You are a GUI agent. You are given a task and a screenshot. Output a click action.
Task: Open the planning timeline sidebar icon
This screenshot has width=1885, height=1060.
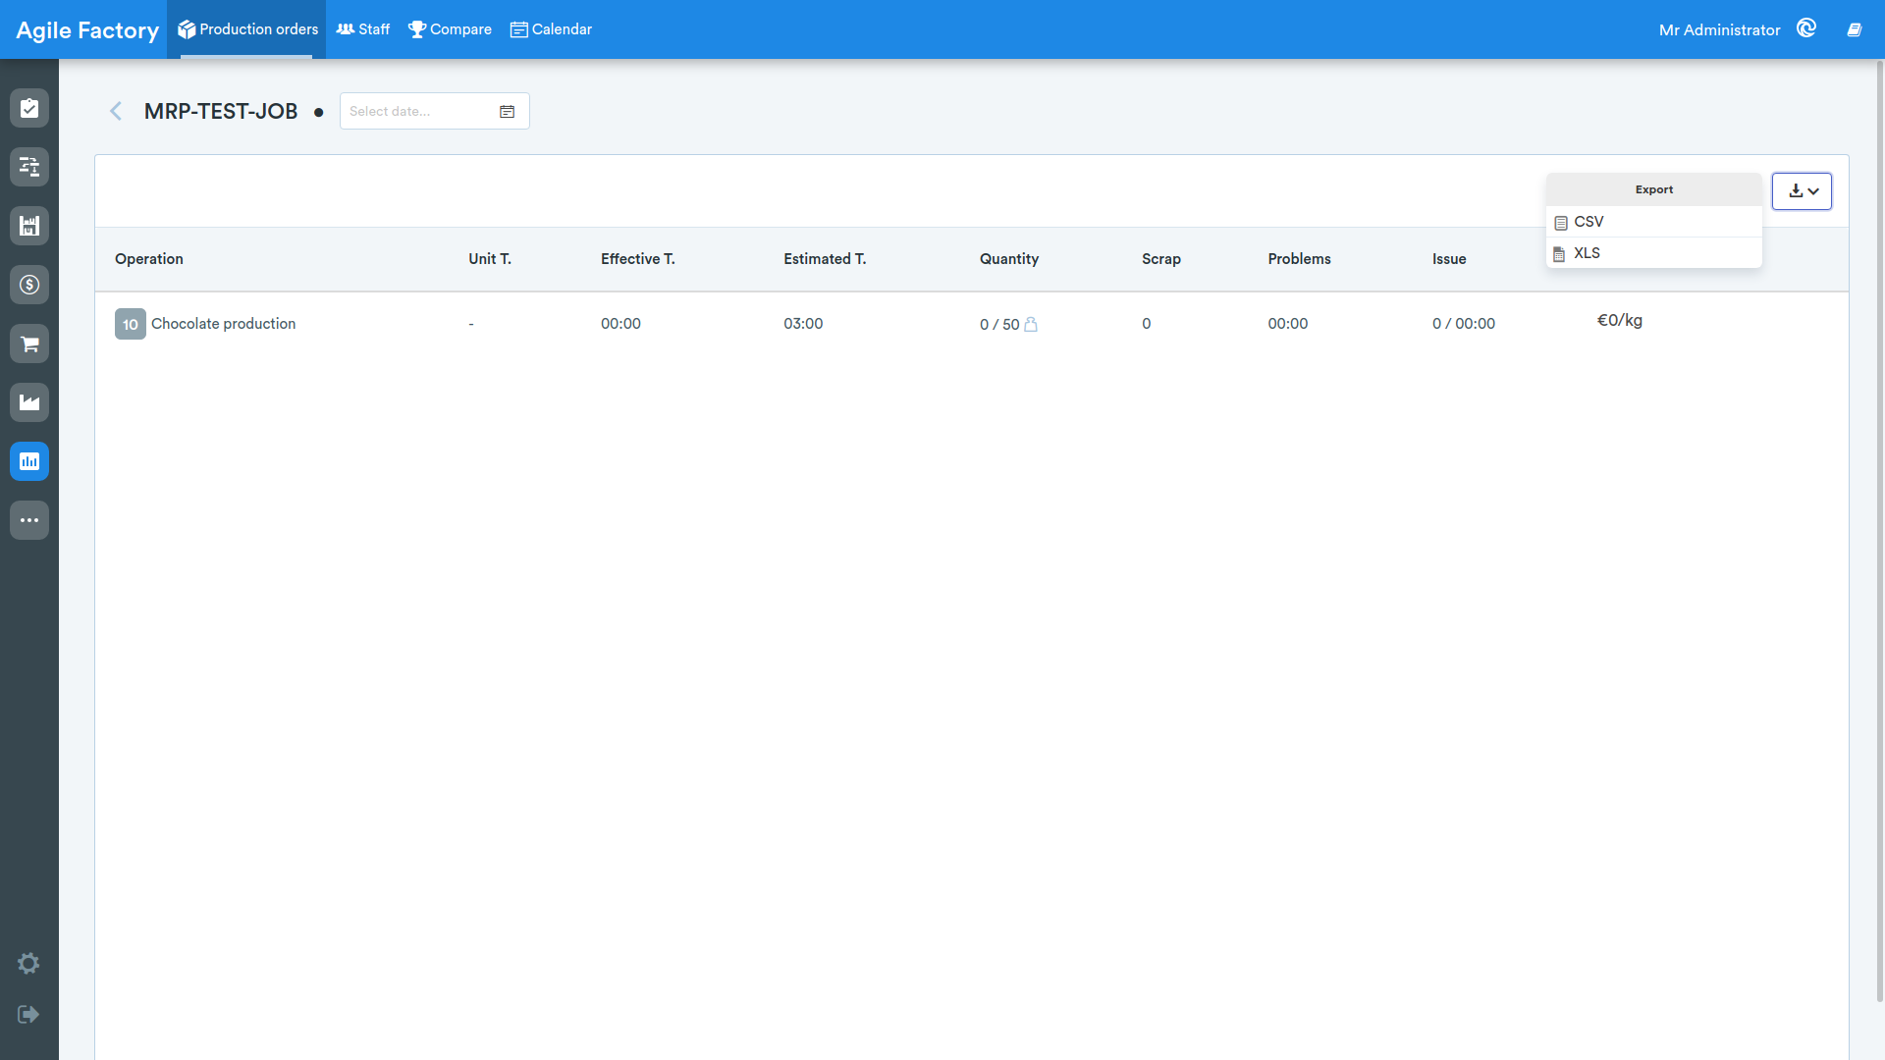(x=29, y=167)
